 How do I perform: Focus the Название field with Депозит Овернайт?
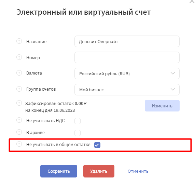point(127,41)
